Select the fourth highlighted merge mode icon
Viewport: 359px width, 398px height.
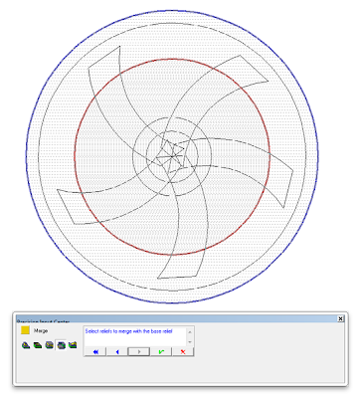(x=61, y=345)
